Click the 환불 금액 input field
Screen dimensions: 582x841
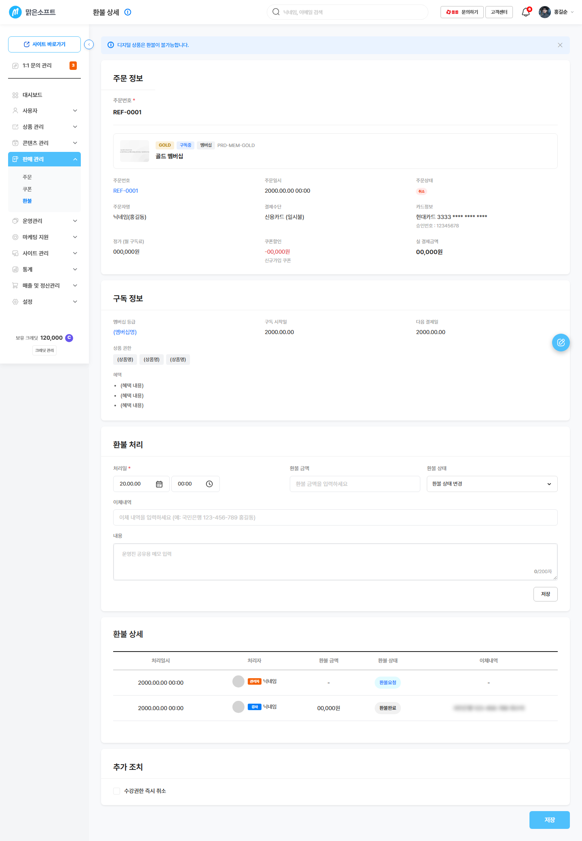[355, 484]
